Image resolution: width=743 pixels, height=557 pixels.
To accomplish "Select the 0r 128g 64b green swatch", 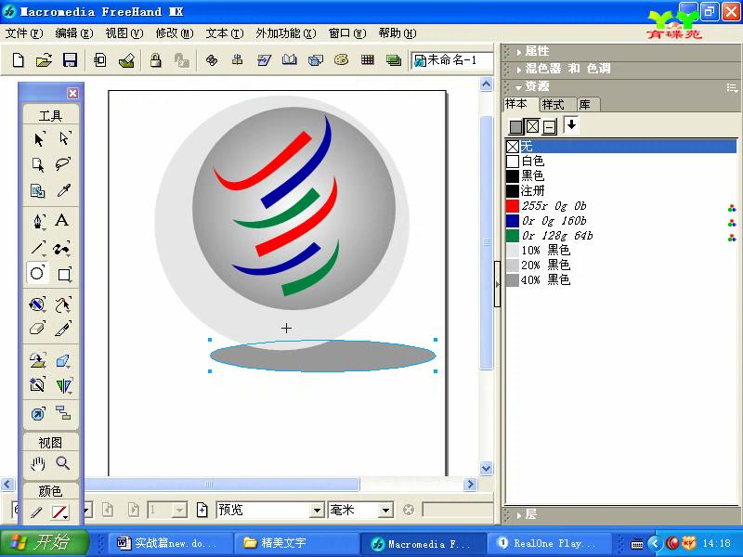I will pyautogui.click(x=621, y=236).
